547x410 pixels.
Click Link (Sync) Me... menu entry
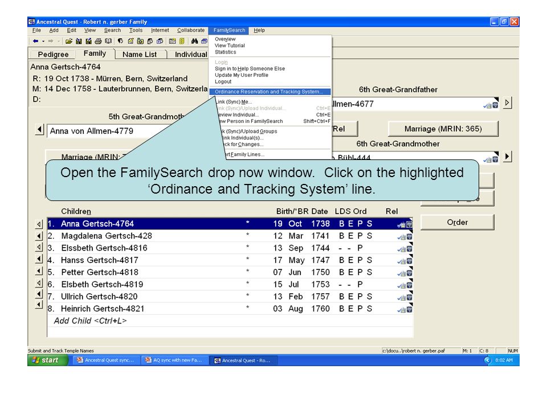[x=234, y=102]
